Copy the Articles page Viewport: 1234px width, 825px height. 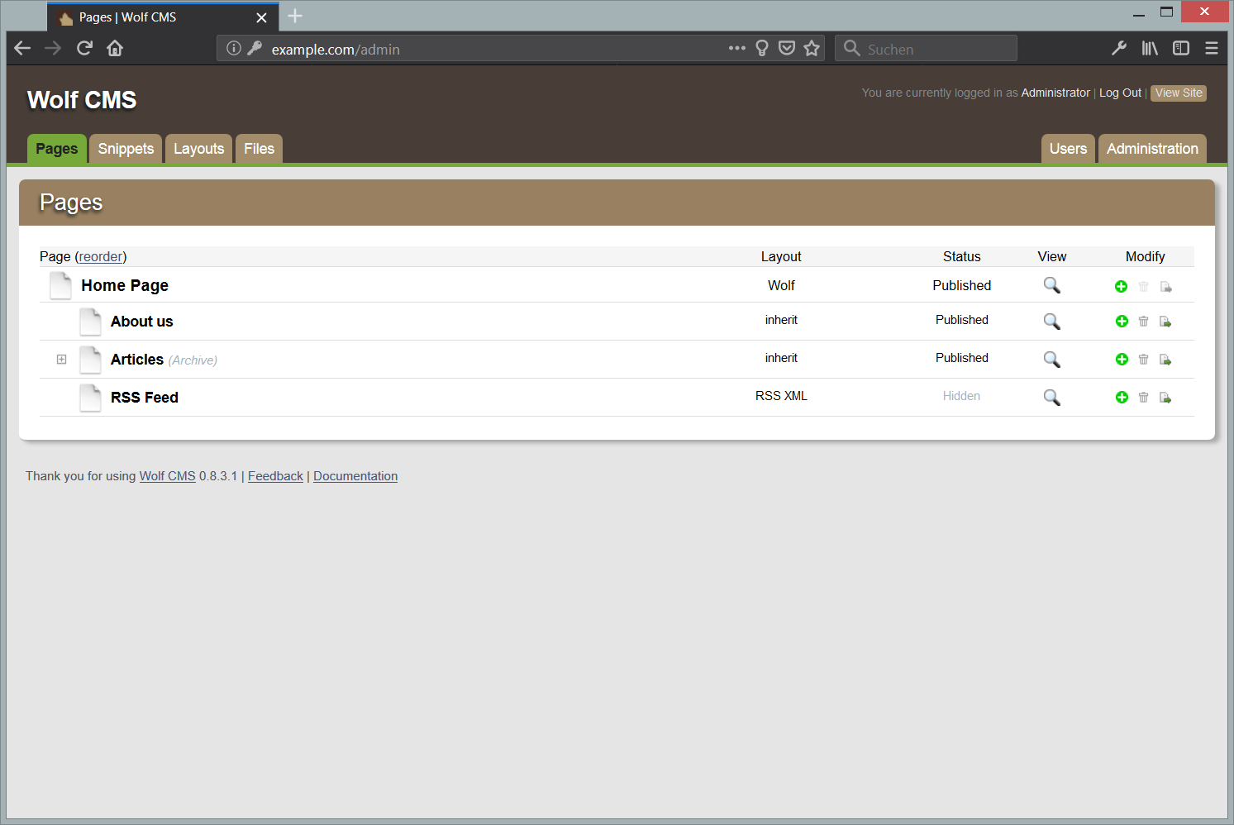[x=1165, y=359]
